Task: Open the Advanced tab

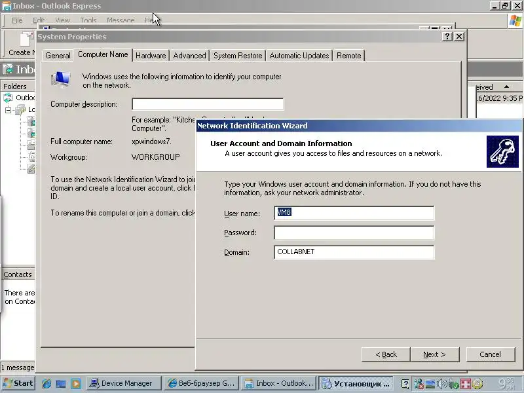Action: click(x=189, y=56)
